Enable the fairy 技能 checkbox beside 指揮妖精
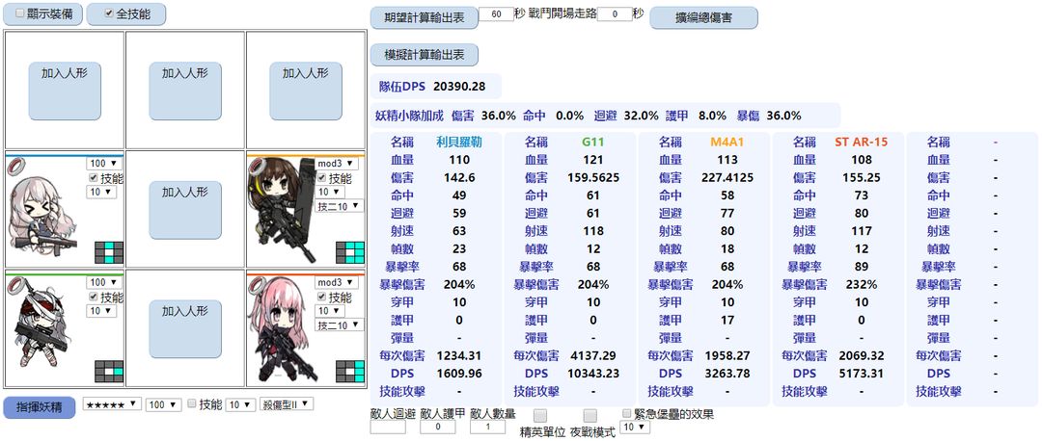The width and height of the screenshot is (1042, 441). coord(192,403)
